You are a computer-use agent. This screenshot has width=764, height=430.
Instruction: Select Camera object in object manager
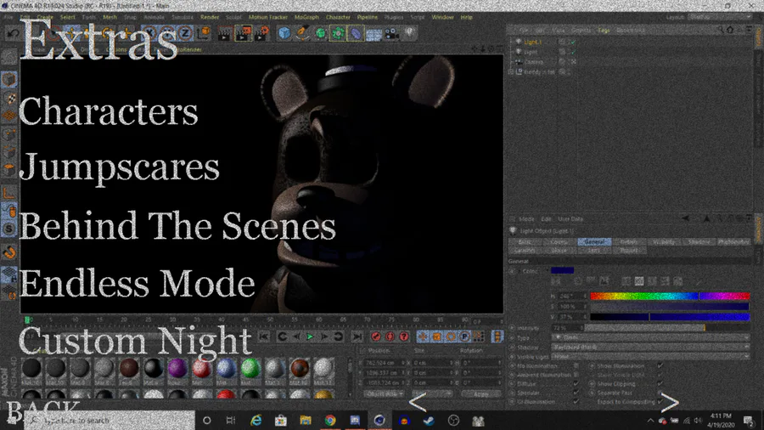click(534, 62)
